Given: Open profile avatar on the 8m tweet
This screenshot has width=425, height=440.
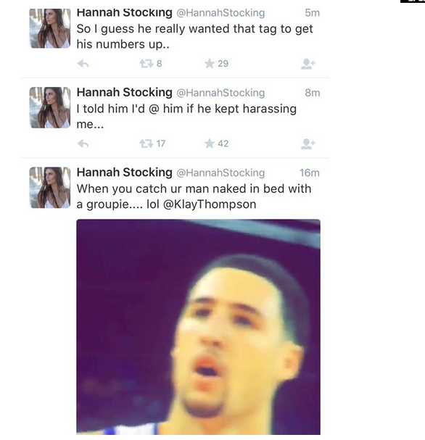Looking at the screenshot, I should tap(50, 107).
